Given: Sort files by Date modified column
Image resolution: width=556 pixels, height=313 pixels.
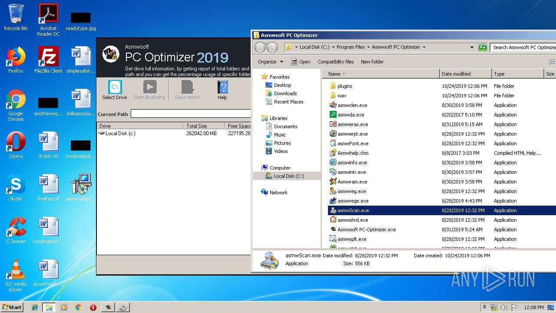Looking at the screenshot, I should 466,74.
